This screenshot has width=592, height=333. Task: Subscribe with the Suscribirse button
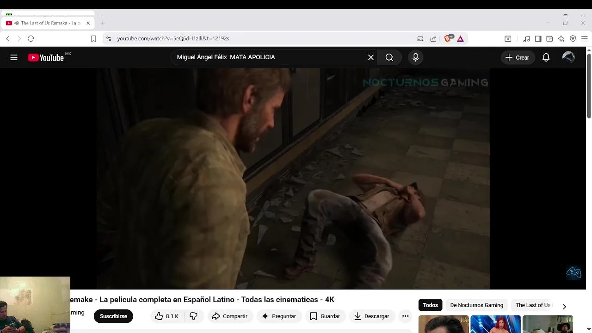pos(113,316)
